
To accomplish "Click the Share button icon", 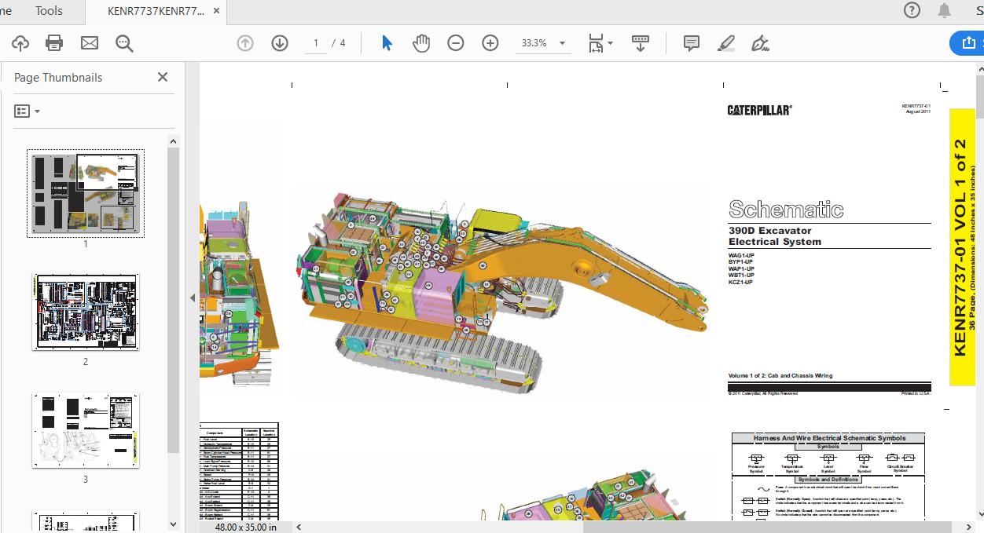I will click(x=967, y=43).
